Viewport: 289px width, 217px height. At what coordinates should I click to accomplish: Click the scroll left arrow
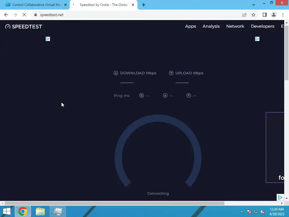(x=2, y=203)
